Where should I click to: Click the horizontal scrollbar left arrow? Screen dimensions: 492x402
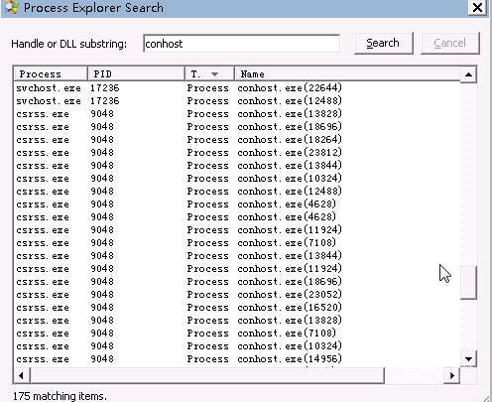point(22,375)
